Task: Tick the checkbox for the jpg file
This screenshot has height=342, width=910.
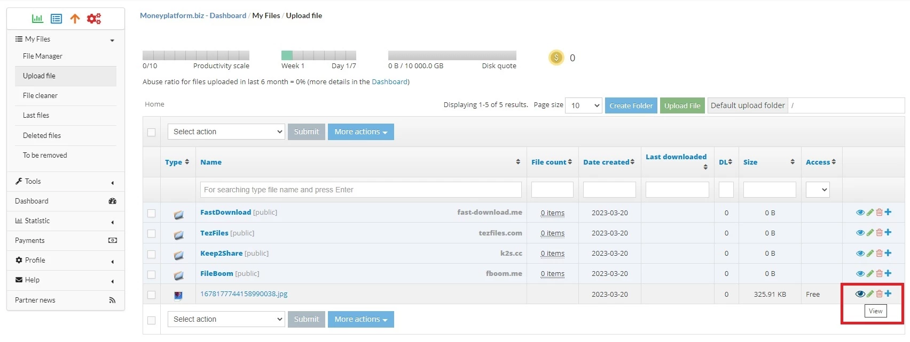Action: tap(152, 295)
